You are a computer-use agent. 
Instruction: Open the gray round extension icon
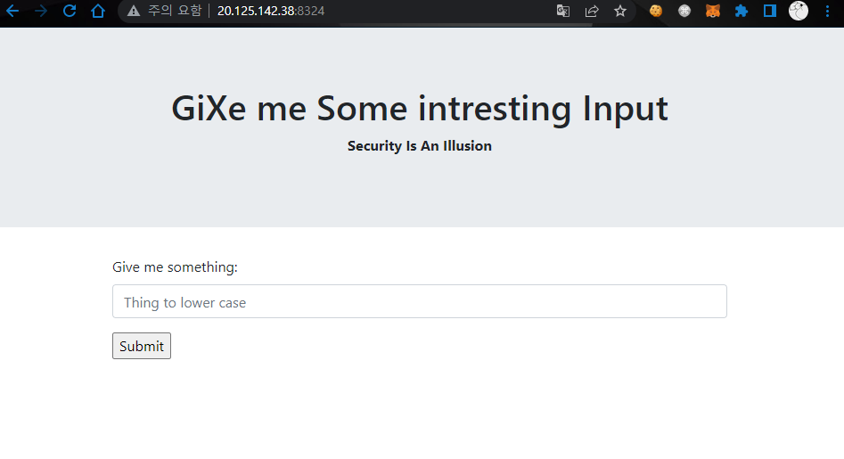684,11
